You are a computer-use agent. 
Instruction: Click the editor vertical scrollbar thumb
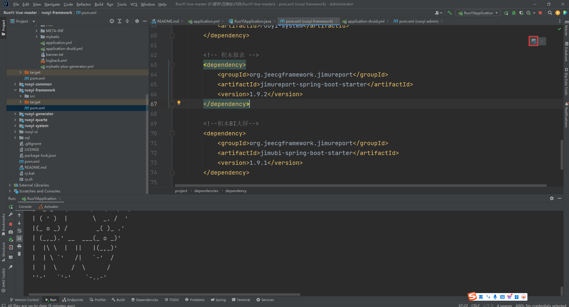(x=562, y=154)
